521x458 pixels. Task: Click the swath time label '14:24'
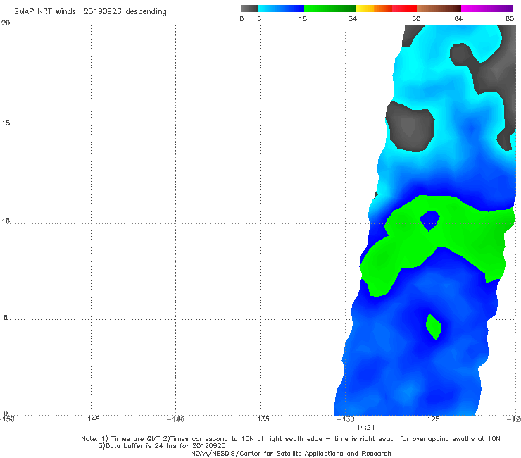[x=366, y=428]
